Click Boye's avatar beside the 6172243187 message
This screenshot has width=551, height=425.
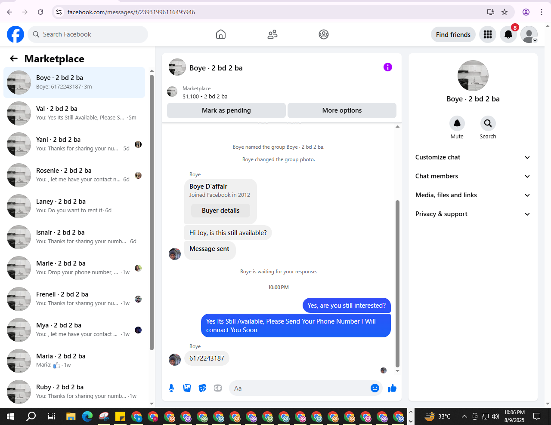click(x=175, y=360)
